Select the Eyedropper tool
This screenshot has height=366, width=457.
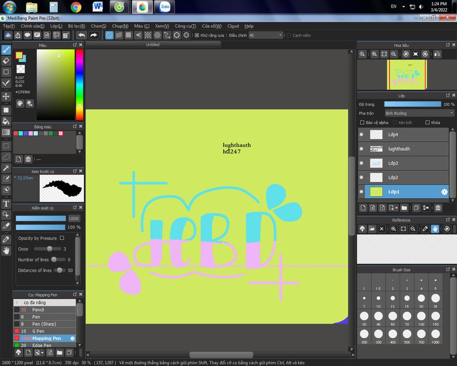[6, 240]
